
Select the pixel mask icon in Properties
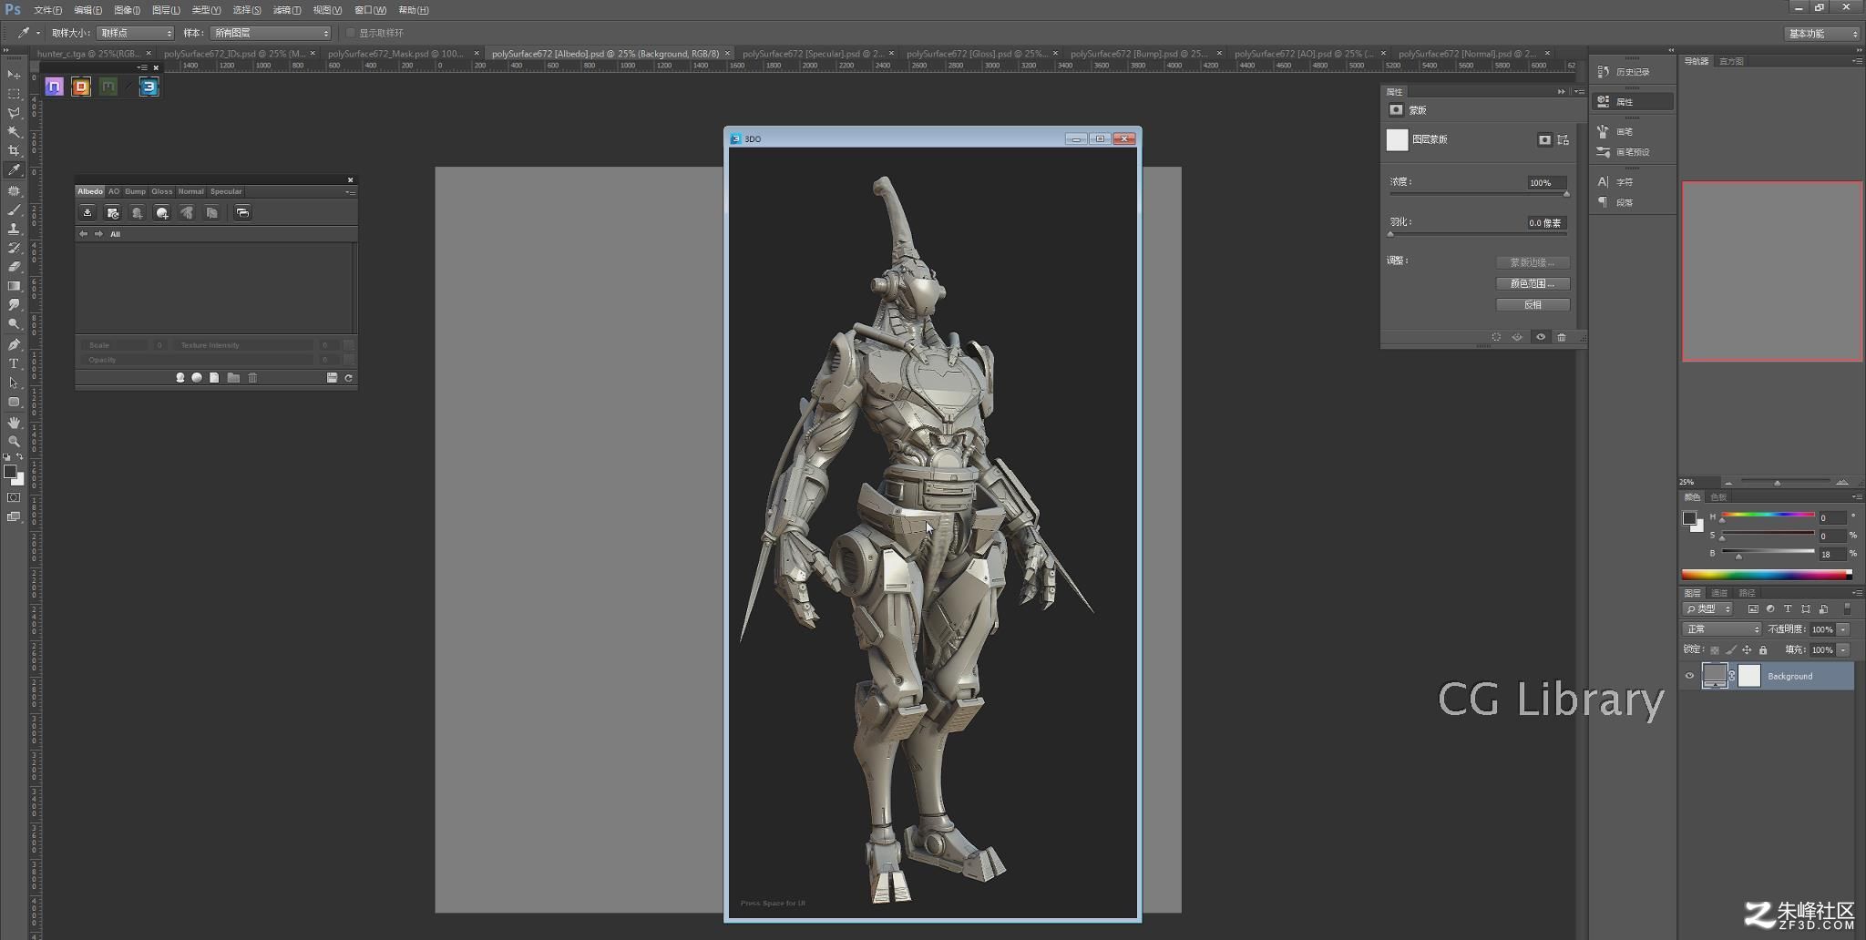pyautogui.click(x=1544, y=139)
